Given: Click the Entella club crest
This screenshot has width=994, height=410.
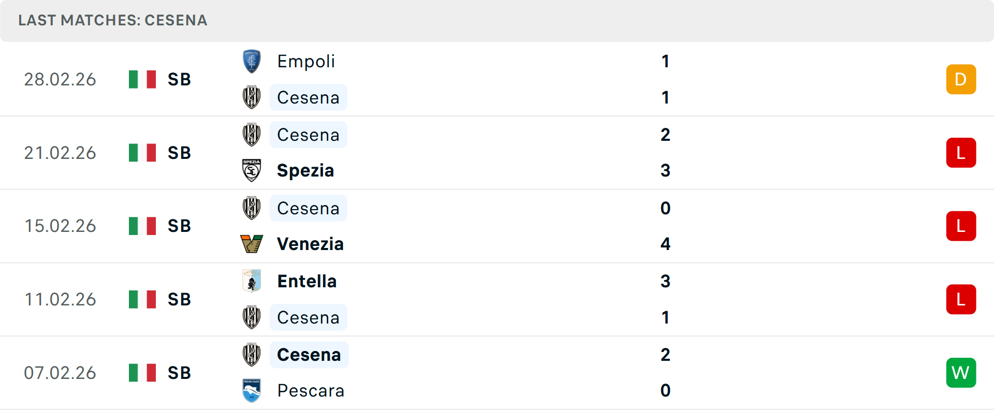Looking at the screenshot, I should point(252,281).
